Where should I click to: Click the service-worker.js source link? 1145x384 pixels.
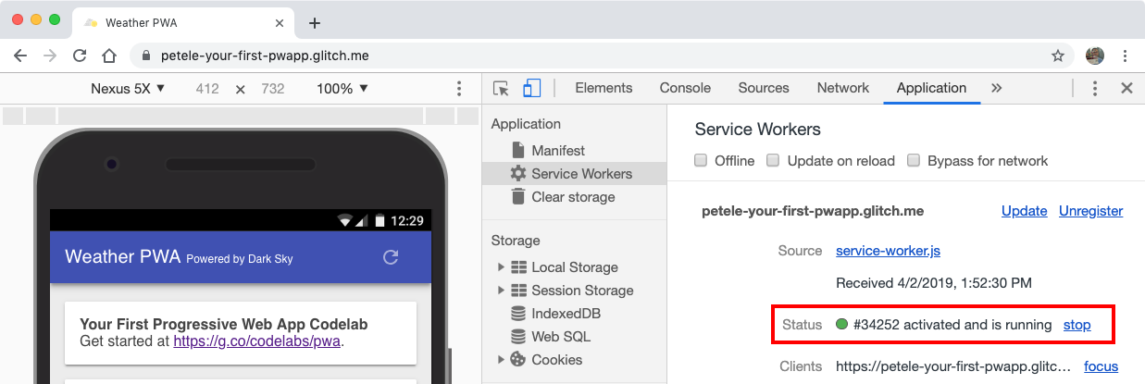click(x=888, y=251)
